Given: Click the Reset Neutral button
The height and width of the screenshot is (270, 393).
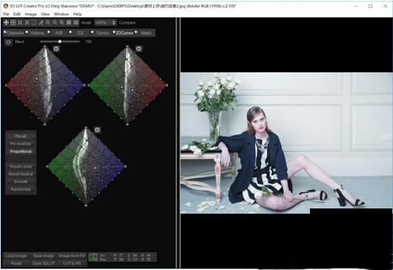Looking at the screenshot, I should coord(21,174).
